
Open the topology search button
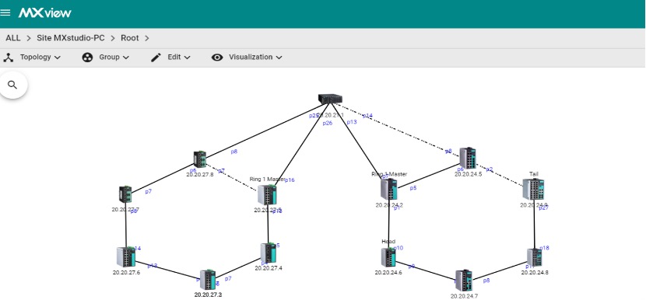12,85
